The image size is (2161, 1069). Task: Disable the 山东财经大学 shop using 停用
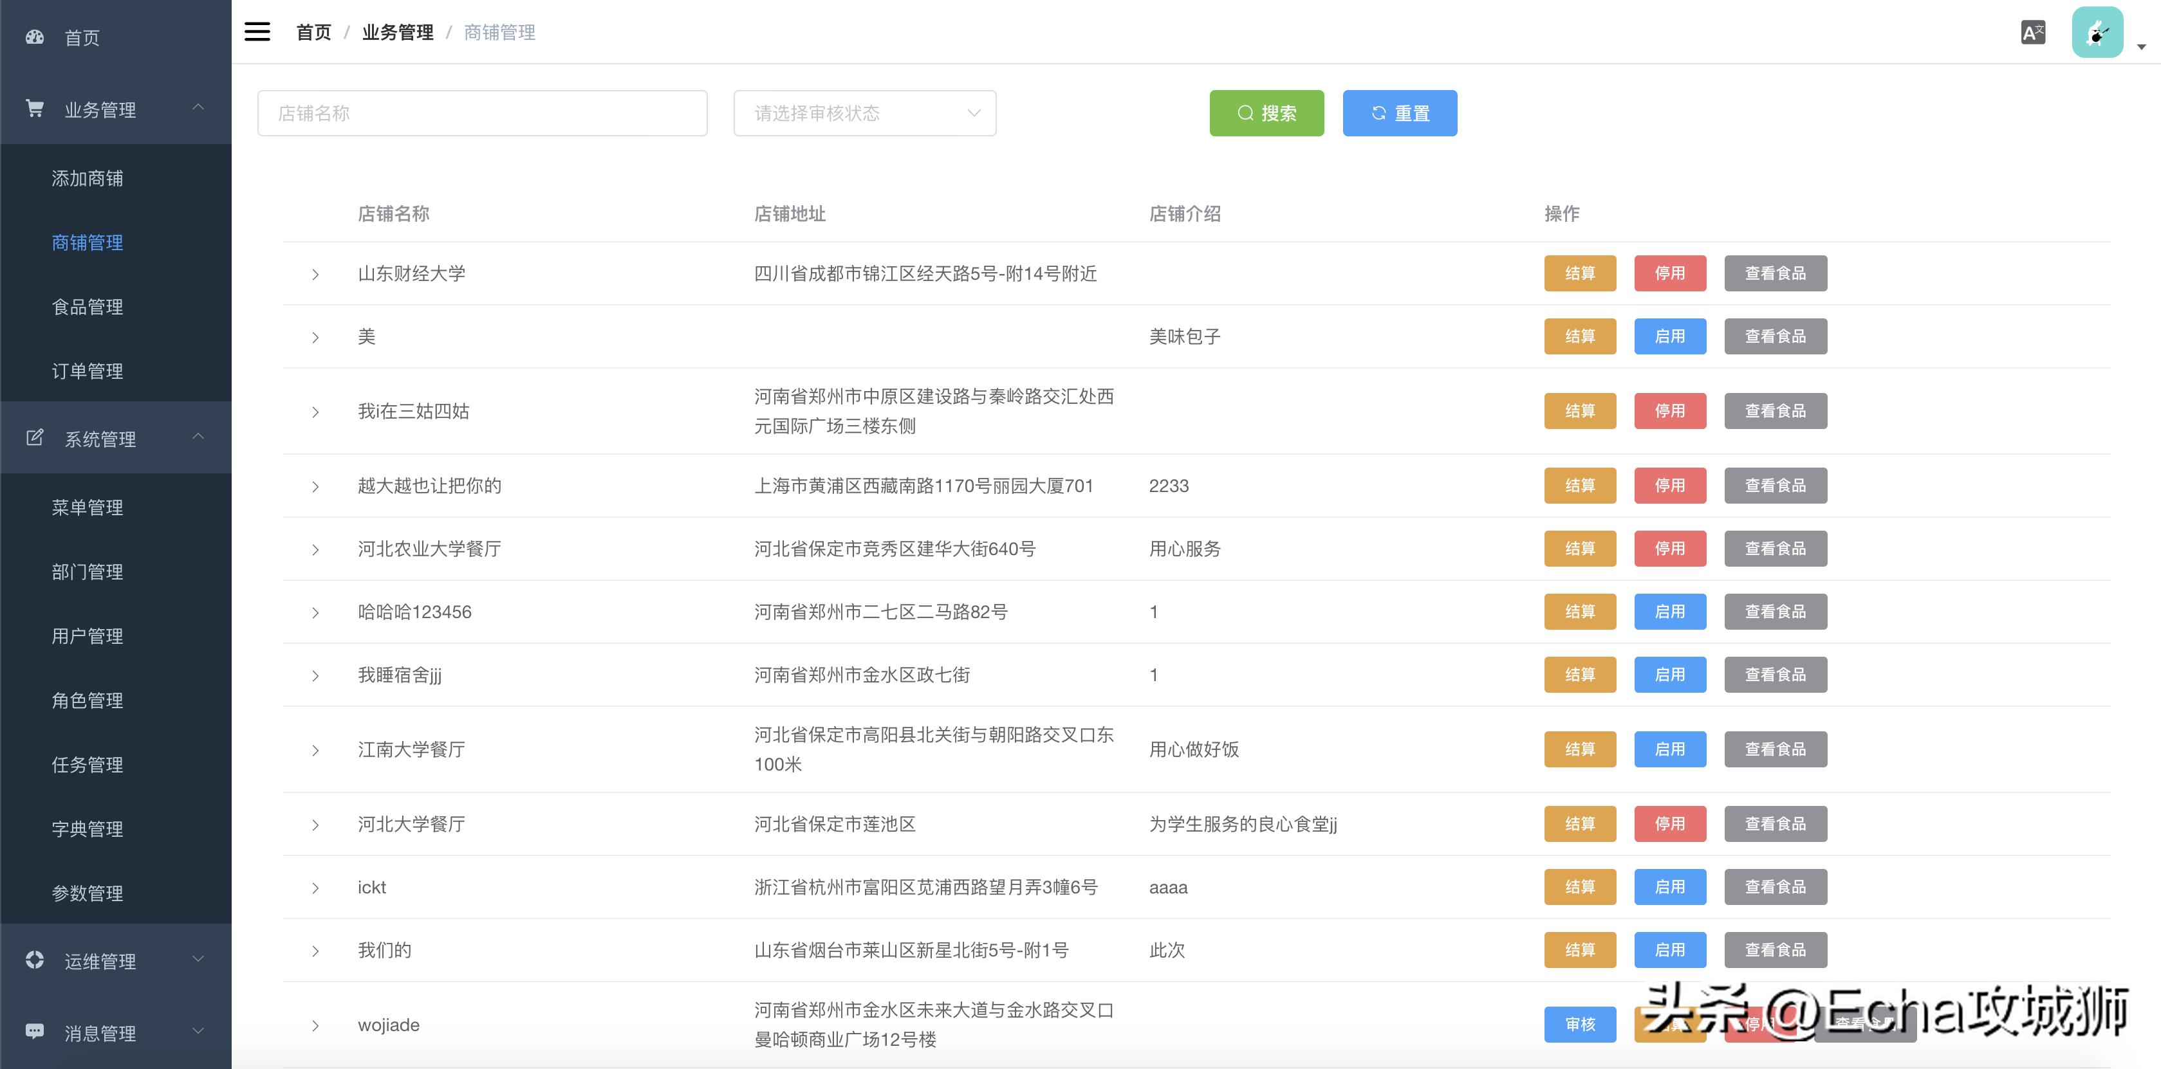(x=1669, y=273)
